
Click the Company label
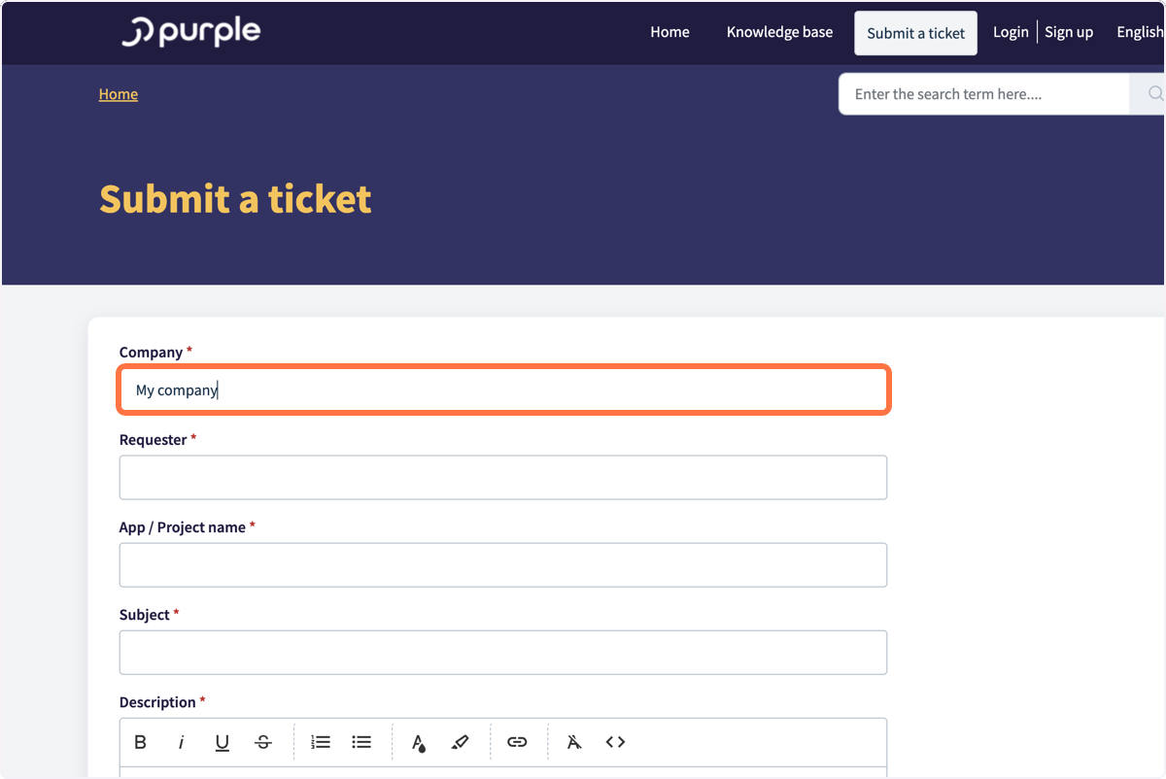pos(151,353)
